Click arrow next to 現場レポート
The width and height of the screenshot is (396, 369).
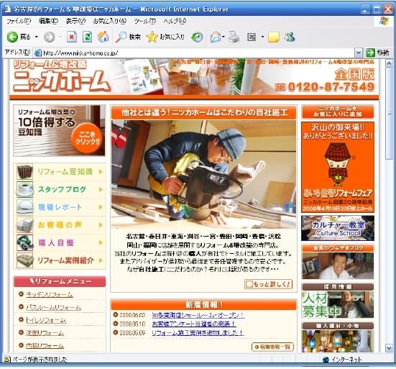coord(101,207)
